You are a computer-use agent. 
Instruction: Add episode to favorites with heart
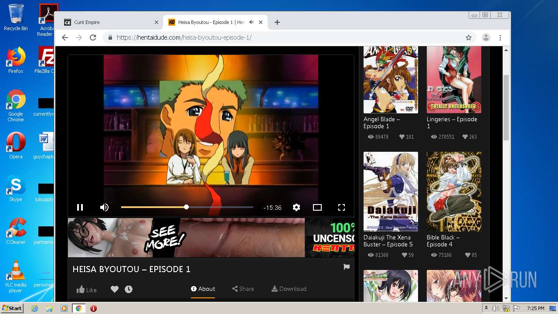[115, 289]
